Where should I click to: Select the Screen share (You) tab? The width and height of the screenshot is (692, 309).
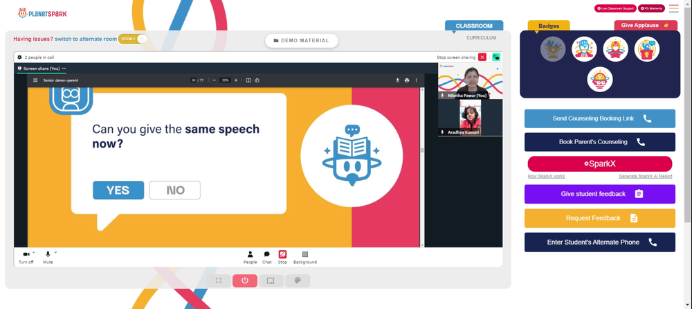pyautogui.click(x=42, y=69)
